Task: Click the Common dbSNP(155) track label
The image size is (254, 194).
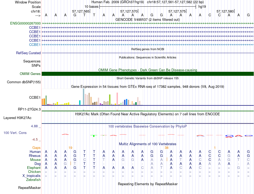Action: click(24, 82)
